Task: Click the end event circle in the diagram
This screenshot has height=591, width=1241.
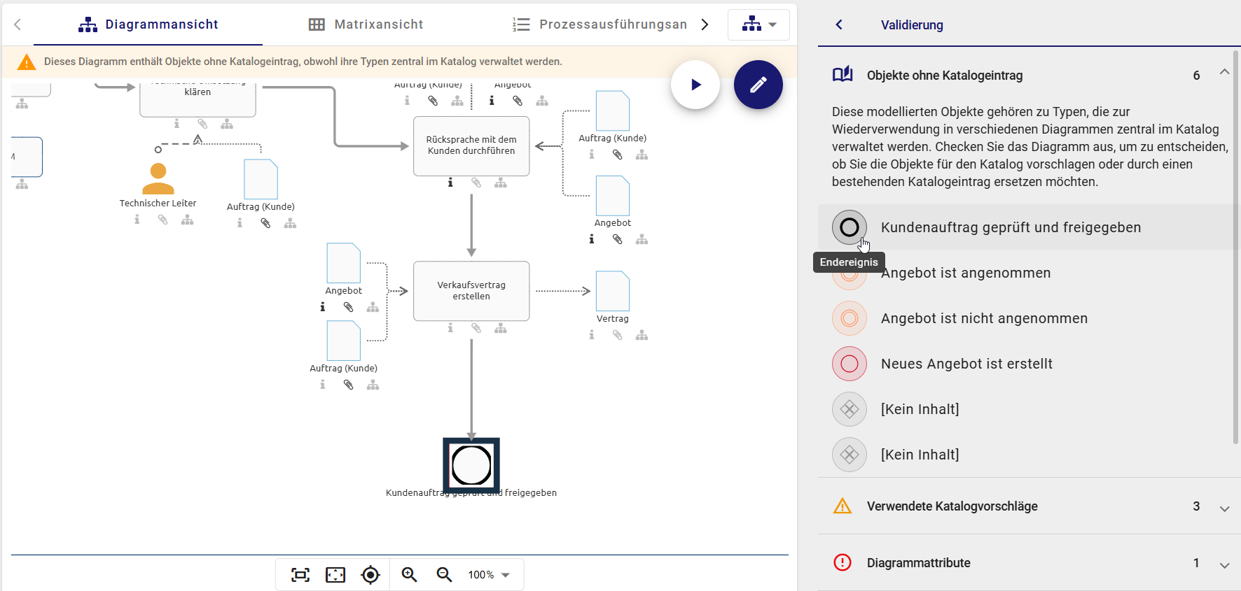Action: coord(471,465)
